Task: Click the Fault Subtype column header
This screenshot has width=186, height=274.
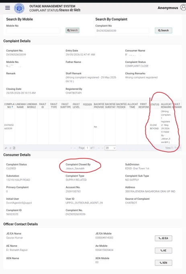Action: pos(65,106)
